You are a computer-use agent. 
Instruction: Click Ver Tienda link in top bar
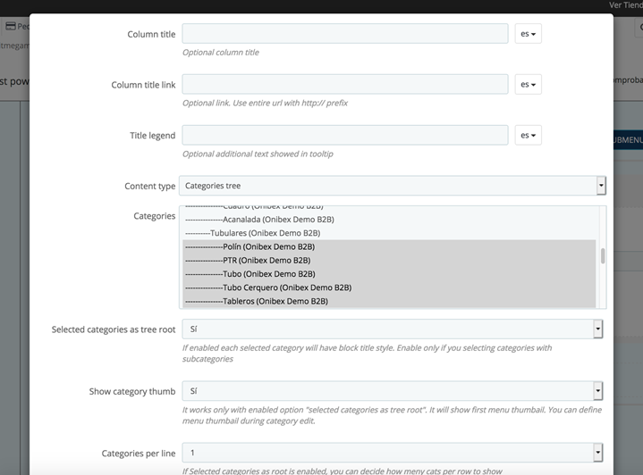coord(625,5)
